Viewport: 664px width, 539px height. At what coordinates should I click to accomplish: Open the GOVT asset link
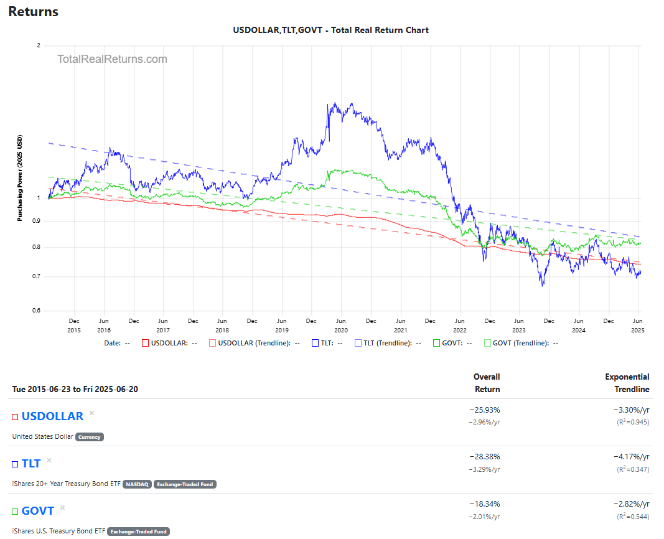[x=38, y=511]
